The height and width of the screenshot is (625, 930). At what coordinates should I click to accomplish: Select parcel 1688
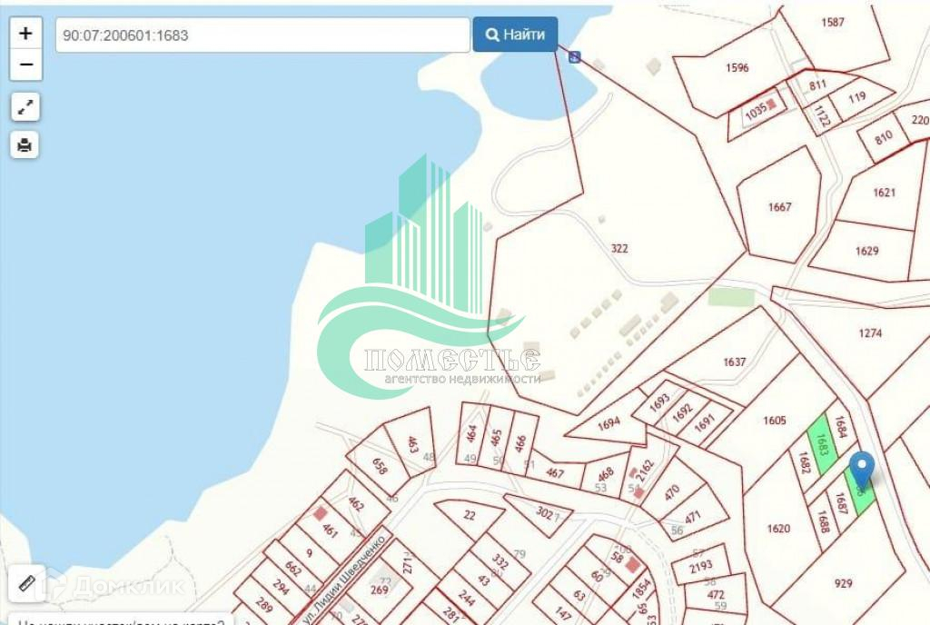[x=823, y=521]
